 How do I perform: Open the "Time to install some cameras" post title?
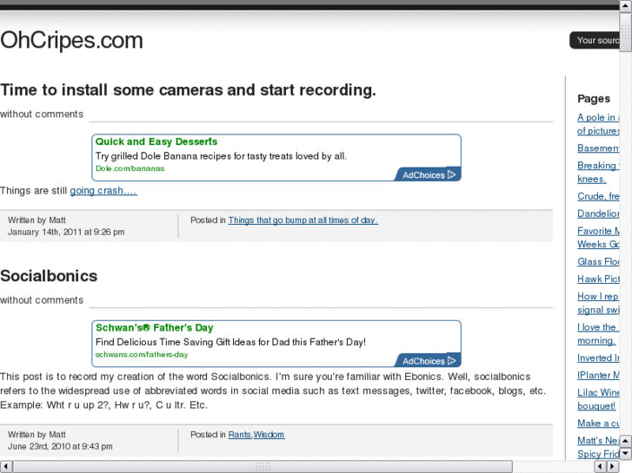tap(188, 89)
